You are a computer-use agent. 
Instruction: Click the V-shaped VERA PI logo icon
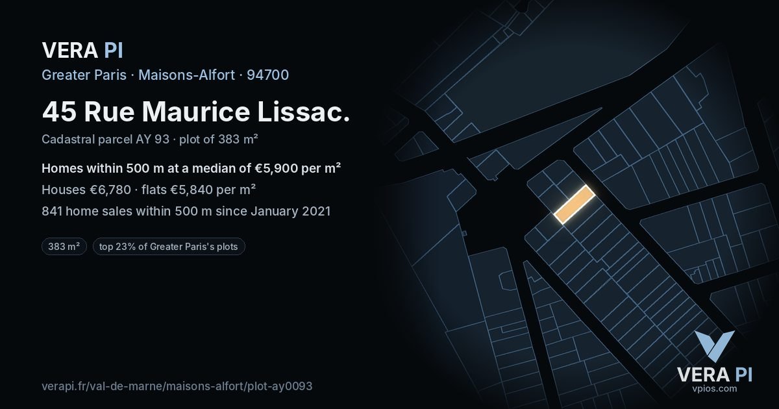[714, 347]
